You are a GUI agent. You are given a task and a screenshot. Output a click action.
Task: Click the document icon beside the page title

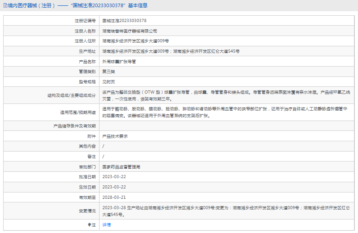(5, 5)
